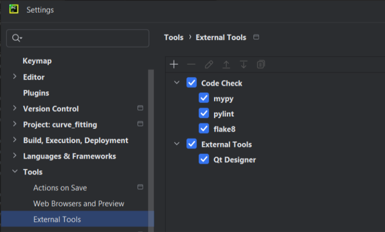
Task: Click the Add tool plus icon
Action: [174, 64]
